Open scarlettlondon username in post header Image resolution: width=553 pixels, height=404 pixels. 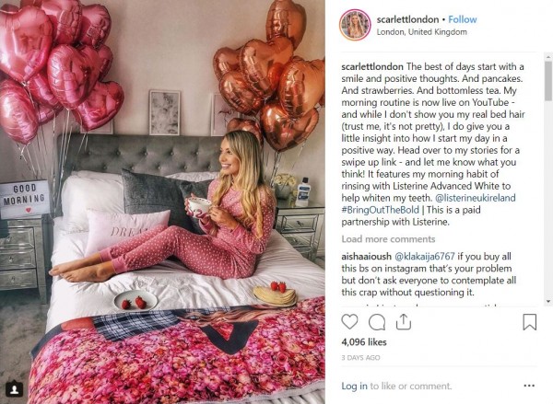[407, 19]
